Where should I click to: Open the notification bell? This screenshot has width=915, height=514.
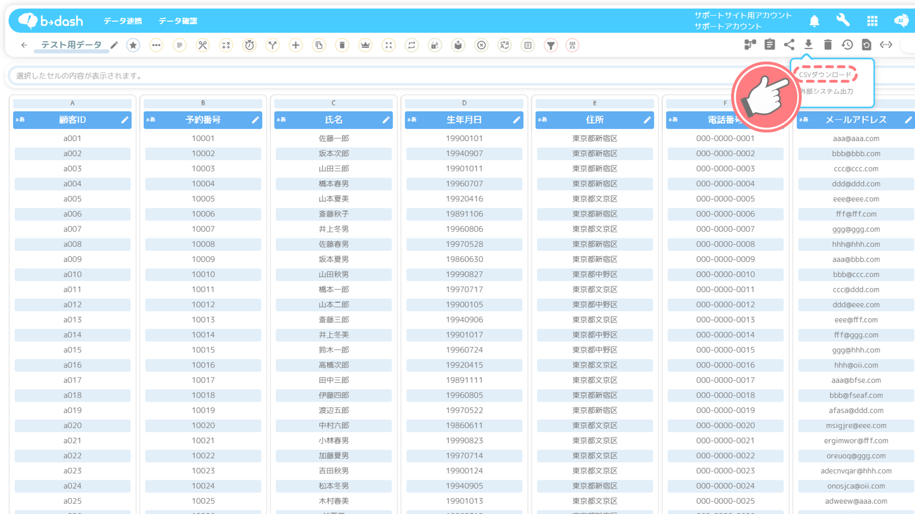[x=814, y=21]
